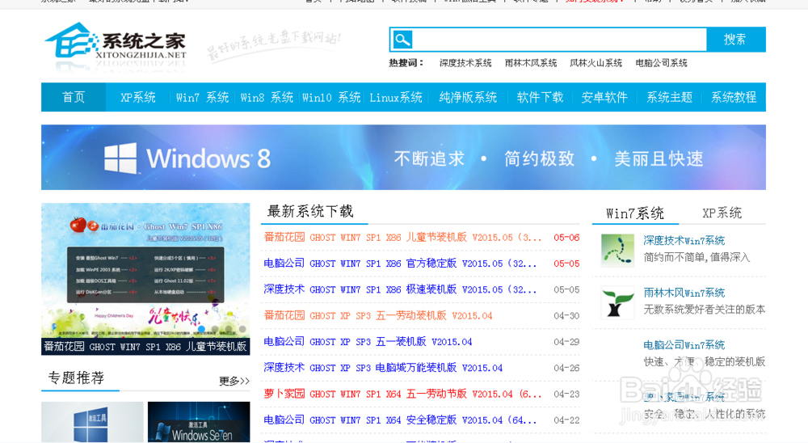The image size is (808, 443).
Task: Open 电脑公司 GHOST XP SP3 五一装机版 link
Action: pyautogui.click(x=368, y=341)
